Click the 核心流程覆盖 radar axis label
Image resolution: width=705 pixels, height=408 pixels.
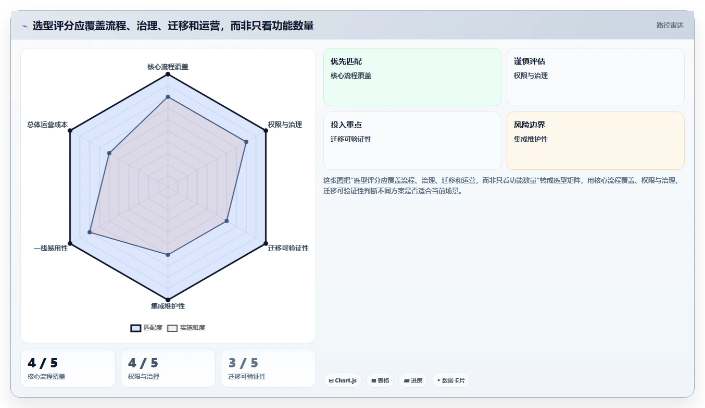tap(168, 67)
